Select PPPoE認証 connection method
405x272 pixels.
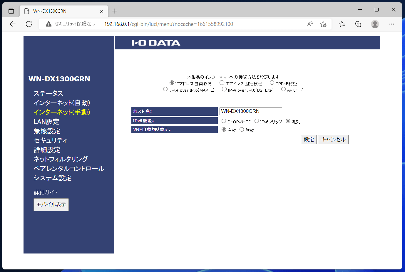coord(272,83)
